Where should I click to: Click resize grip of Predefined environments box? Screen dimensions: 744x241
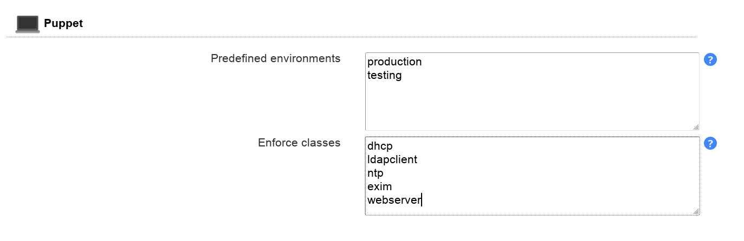[695, 127]
